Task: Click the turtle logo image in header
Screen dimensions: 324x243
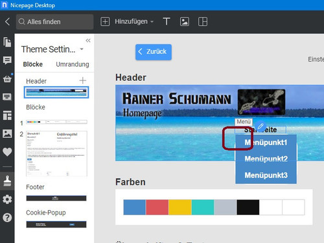Action: 261,102
